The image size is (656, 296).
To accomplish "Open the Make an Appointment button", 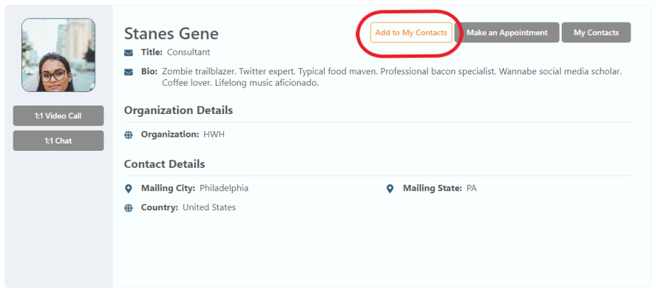I will pyautogui.click(x=507, y=33).
